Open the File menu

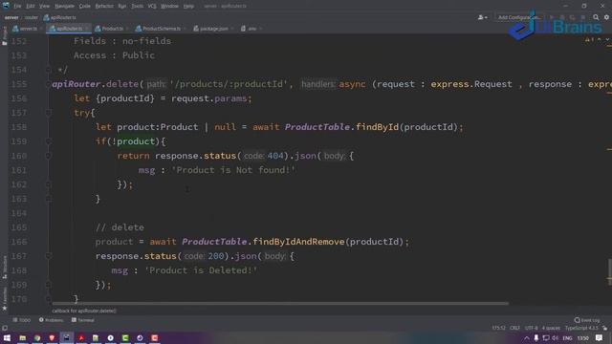pos(17,7)
